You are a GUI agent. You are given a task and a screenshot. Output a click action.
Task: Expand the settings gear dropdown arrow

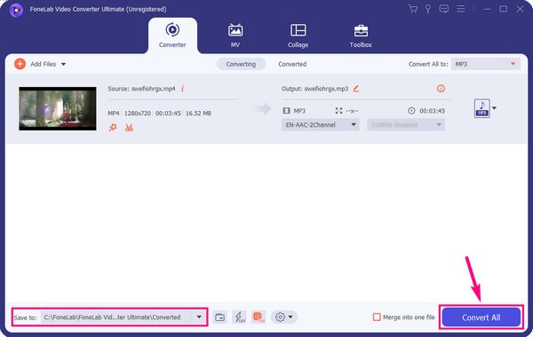tap(290, 317)
